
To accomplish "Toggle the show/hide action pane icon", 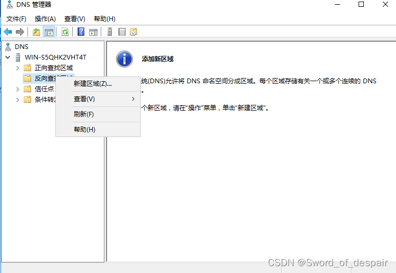I will [93, 32].
